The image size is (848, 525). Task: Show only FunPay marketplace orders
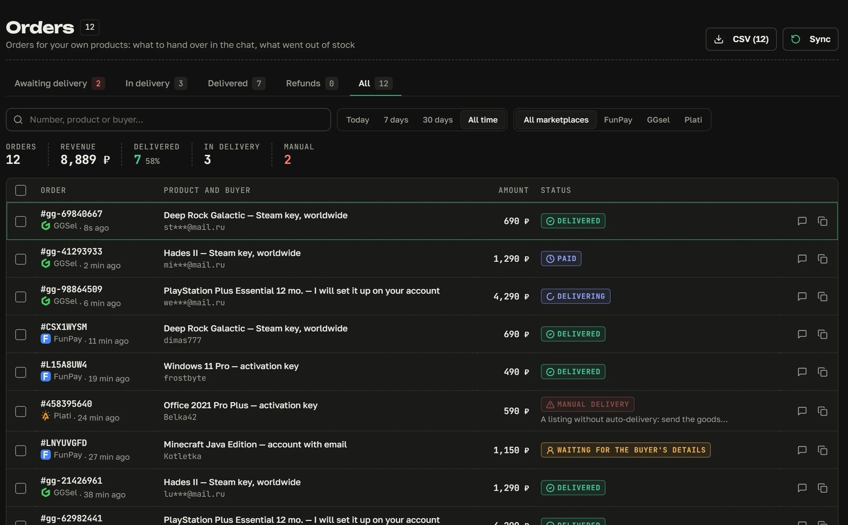point(618,120)
